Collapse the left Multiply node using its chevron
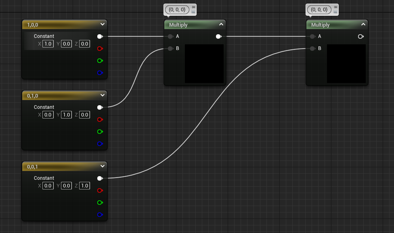 (x=221, y=25)
